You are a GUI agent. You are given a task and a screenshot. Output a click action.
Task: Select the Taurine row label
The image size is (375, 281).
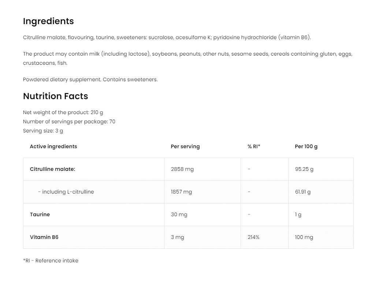pos(40,214)
